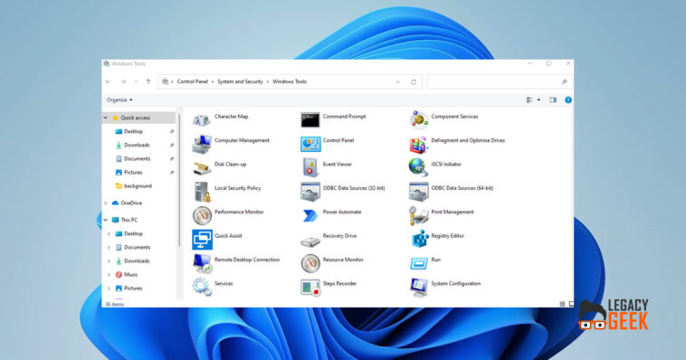Open the Print Management icon
686x360 pixels.
click(418, 215)
